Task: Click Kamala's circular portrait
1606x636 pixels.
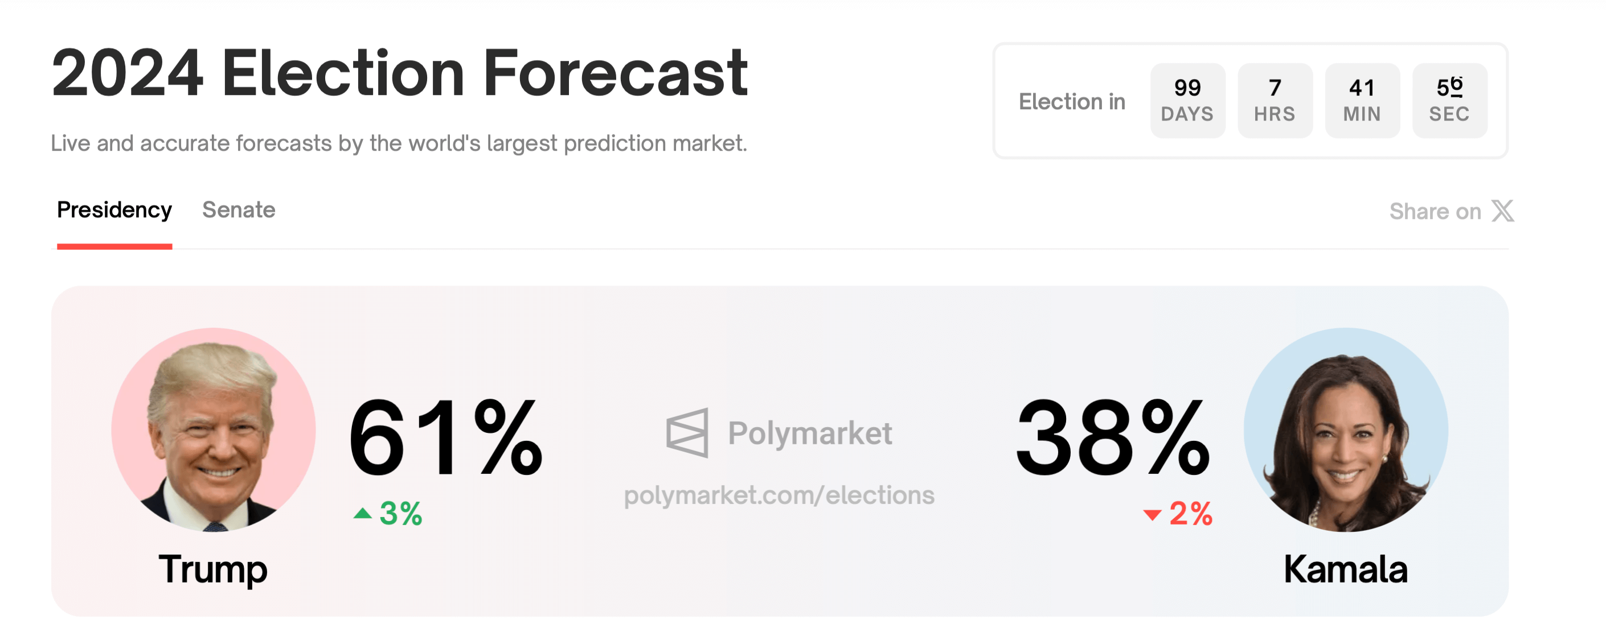Action: pyautogui.click(x=1345, y=430)
